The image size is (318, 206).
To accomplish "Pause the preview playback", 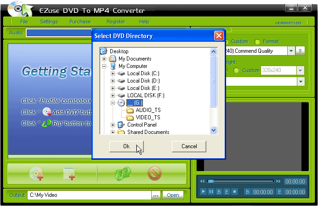I will click(x=211, y=191).
